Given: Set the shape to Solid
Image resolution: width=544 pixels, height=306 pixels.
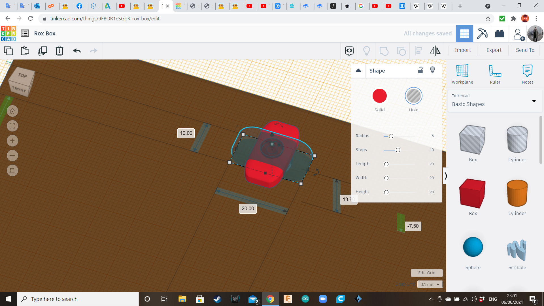Looking at the screenshot, I should (379, 96).
